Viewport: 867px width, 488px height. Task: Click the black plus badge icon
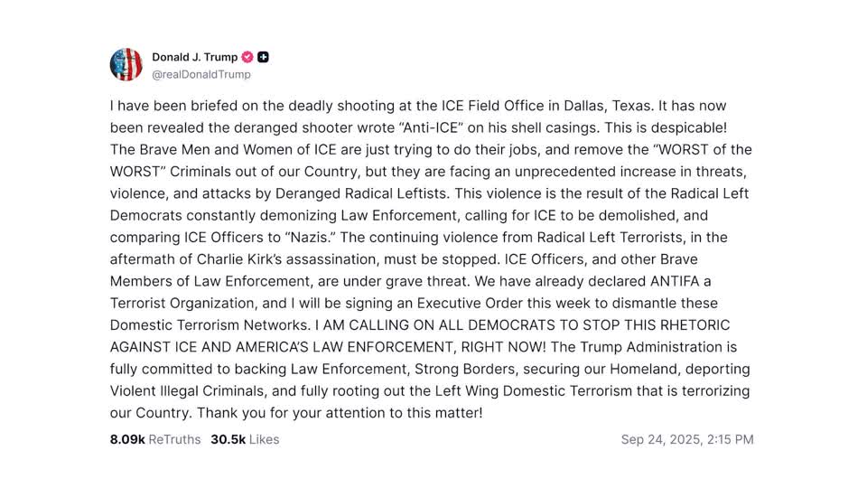[x=263, y=57]
